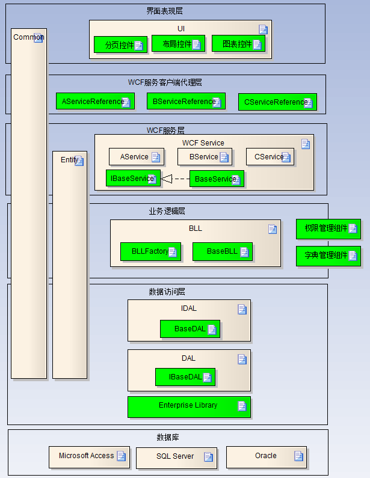370x478 pixels.
Task: Select the 业务逻辑层 layer title
Action: click(167, 211)
